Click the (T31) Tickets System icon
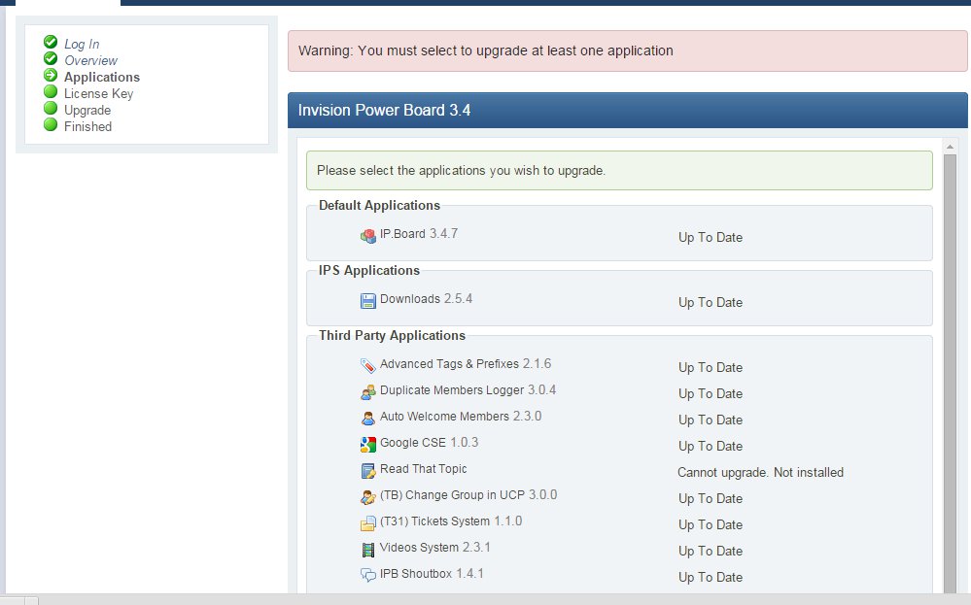This screenshot has height=605, width=971. (368, 523)
